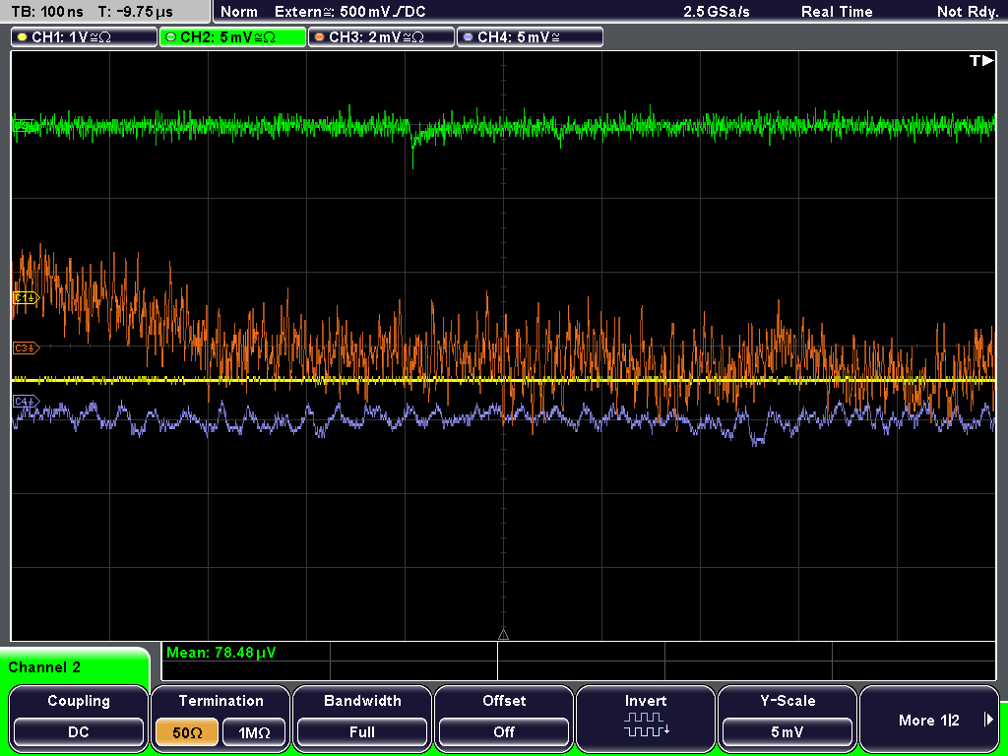1008x756 pixels.
Task: Select the CH1: 1V channel tab
Action: coord(85,37)
